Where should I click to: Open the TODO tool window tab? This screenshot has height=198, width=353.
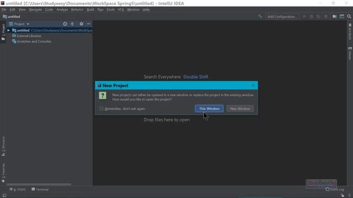18,189
